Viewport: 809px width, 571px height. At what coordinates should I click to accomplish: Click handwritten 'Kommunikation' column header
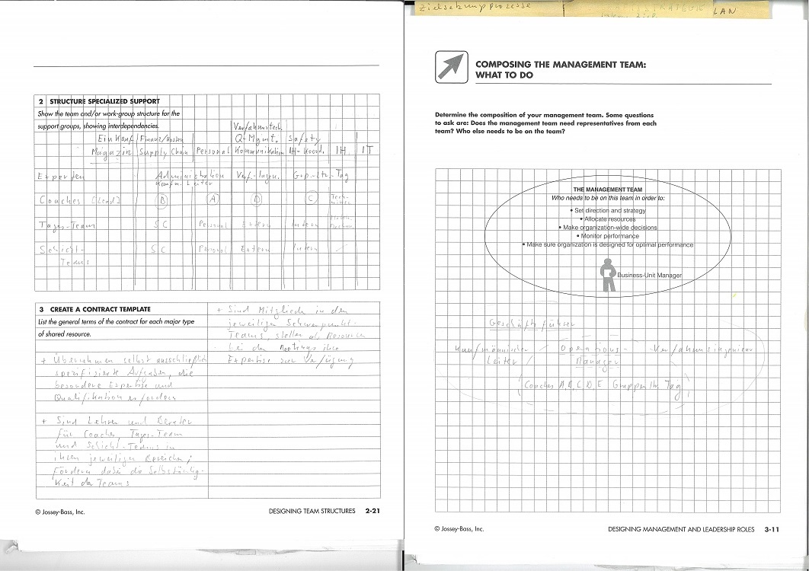pyautogui.click(x=259, y=152)
